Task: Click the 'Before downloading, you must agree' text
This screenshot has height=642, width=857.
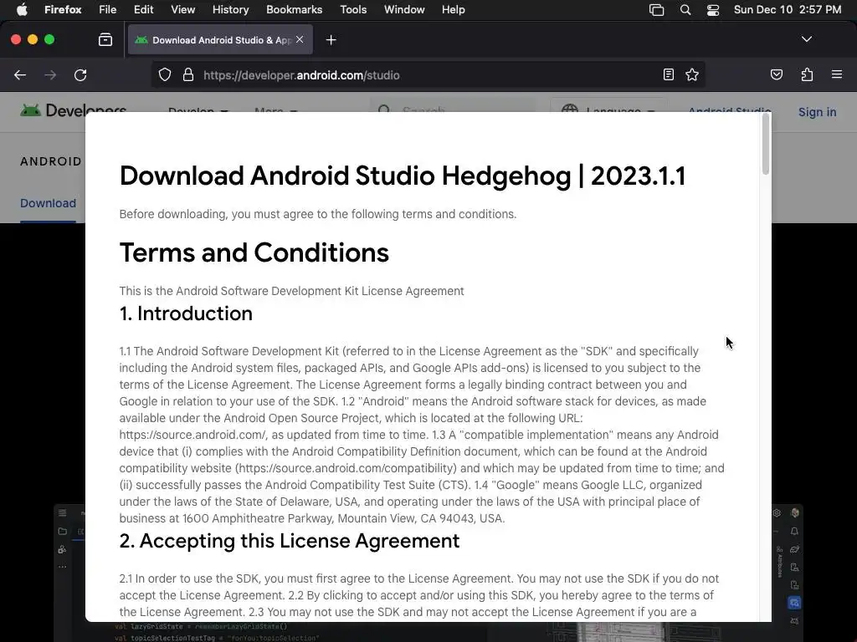Action: 317,214
